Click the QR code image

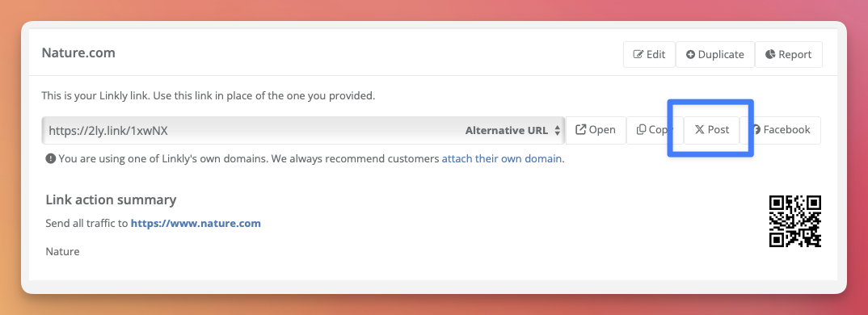pos(795,220)
